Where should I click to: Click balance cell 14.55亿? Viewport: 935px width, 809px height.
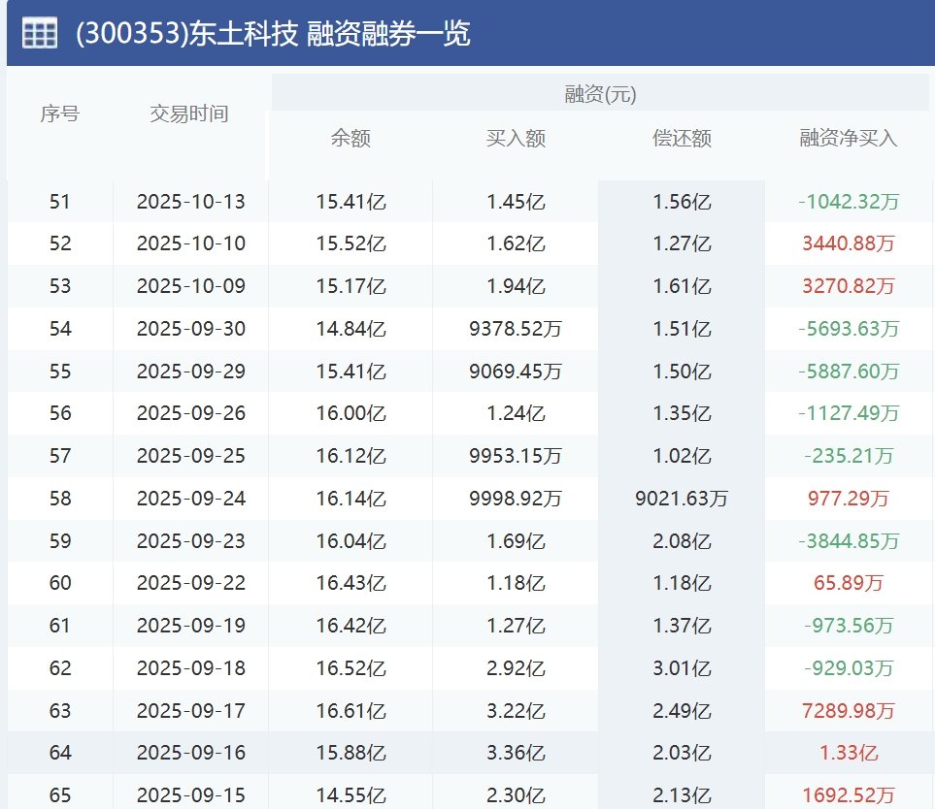click(351, 795)
